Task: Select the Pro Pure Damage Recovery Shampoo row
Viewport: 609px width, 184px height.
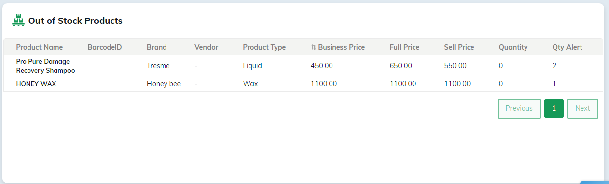Action: click(x=303, y=66)
